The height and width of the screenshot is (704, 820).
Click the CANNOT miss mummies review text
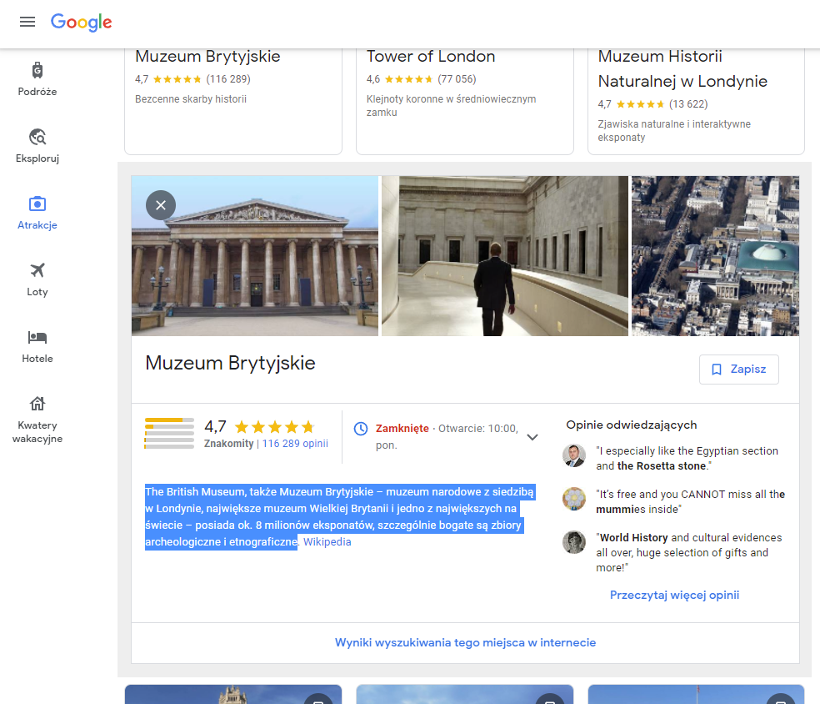[690, 502]
